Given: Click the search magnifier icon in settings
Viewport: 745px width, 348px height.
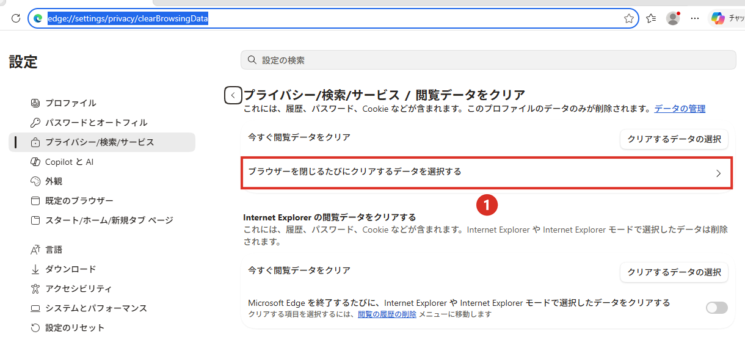Looking at the screenshot, I should (252, 60).
